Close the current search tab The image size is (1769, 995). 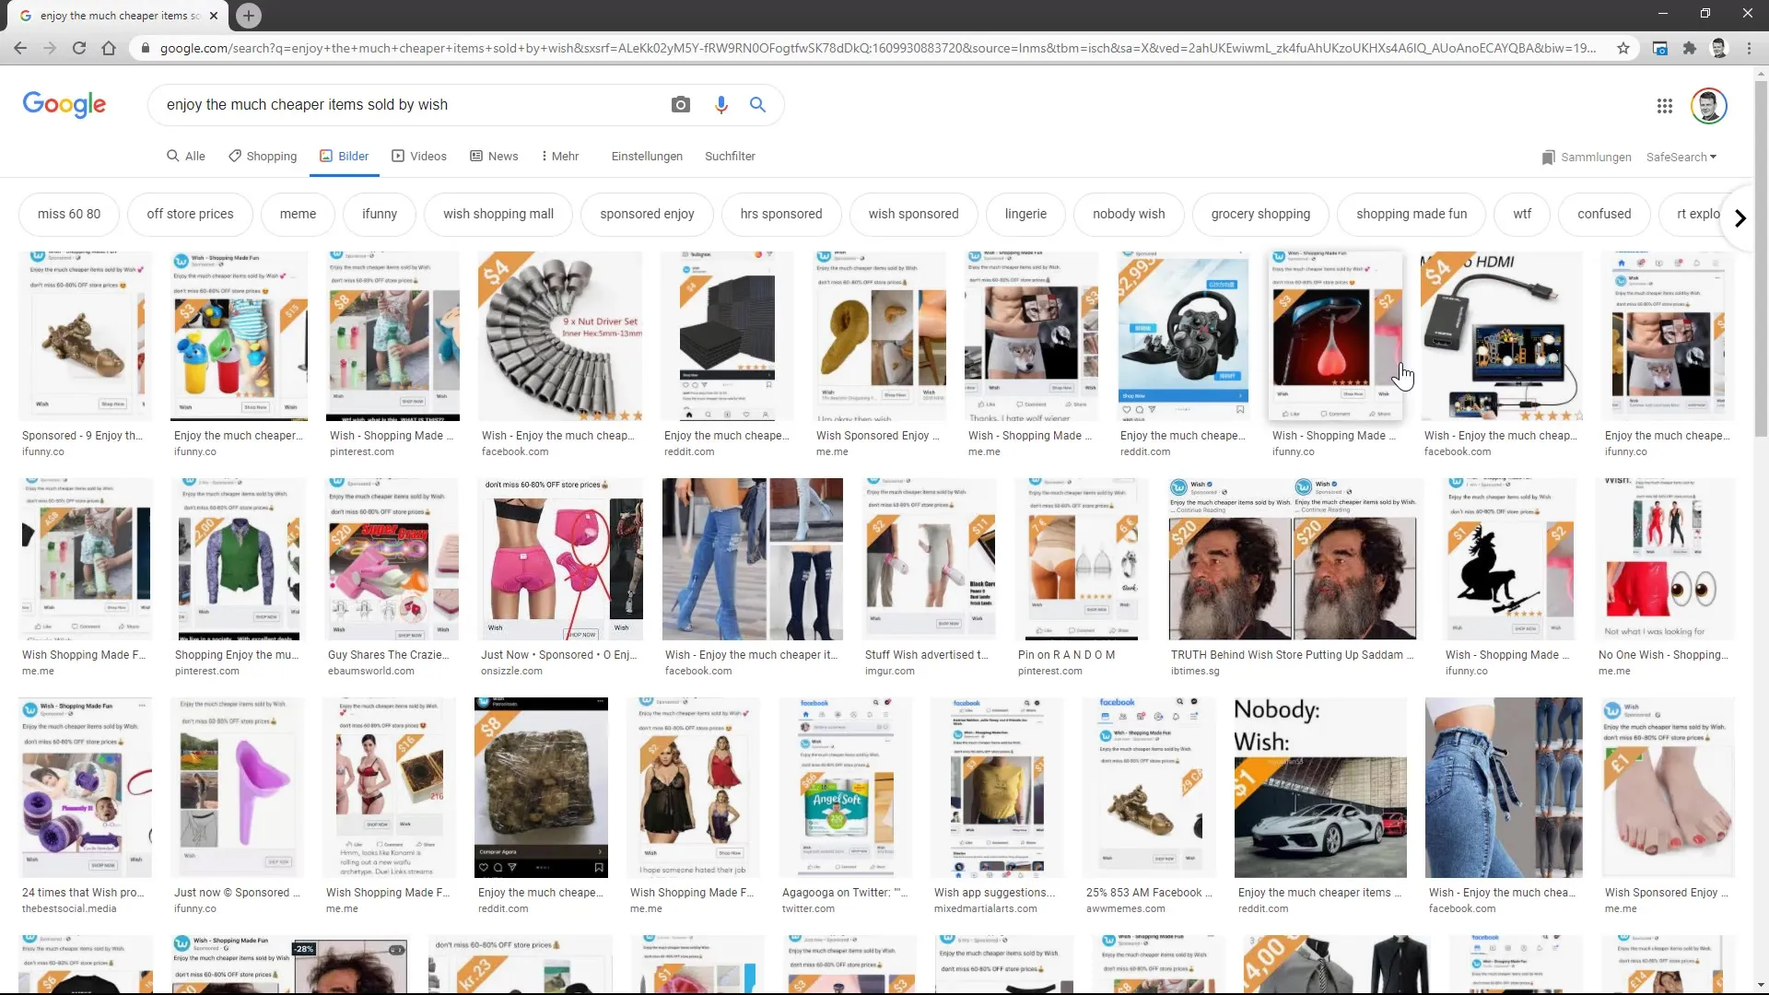pyautogui.click(x=214, y=16)
